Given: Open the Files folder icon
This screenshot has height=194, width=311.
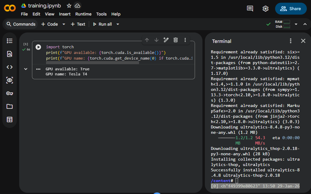Looking at the screenshot, I should (10, 106).
